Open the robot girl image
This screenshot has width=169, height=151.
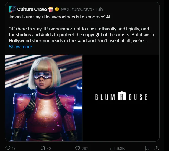tap(44, 98)
